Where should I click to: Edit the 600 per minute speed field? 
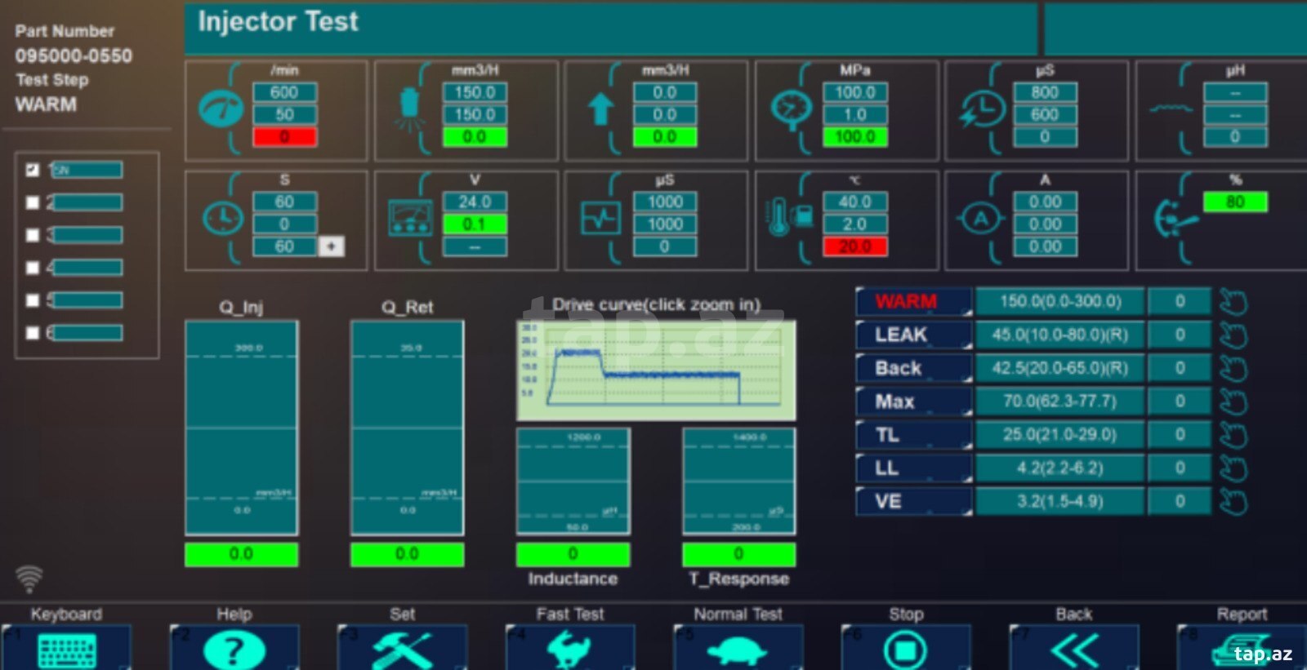tap(284, 92)
